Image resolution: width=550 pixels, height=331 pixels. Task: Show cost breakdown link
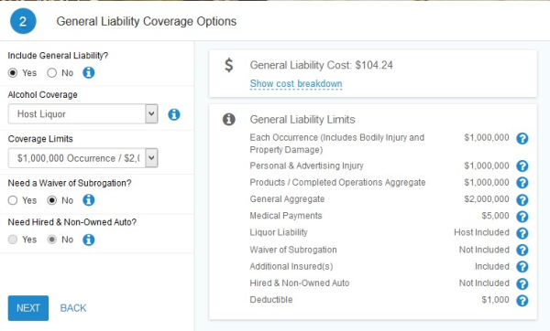[296, 83]
